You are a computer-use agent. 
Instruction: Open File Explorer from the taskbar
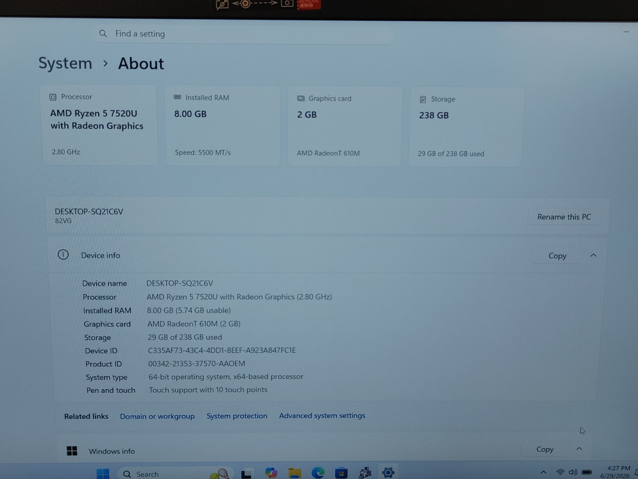295,473
